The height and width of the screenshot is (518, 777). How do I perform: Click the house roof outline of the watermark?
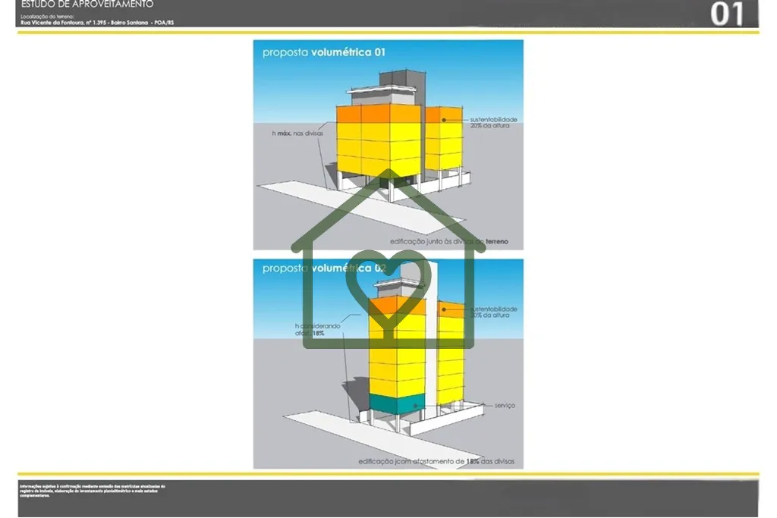pyautogui.click(x=388, y=211)
